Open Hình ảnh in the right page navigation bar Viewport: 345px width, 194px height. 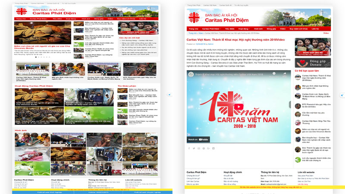258,29
